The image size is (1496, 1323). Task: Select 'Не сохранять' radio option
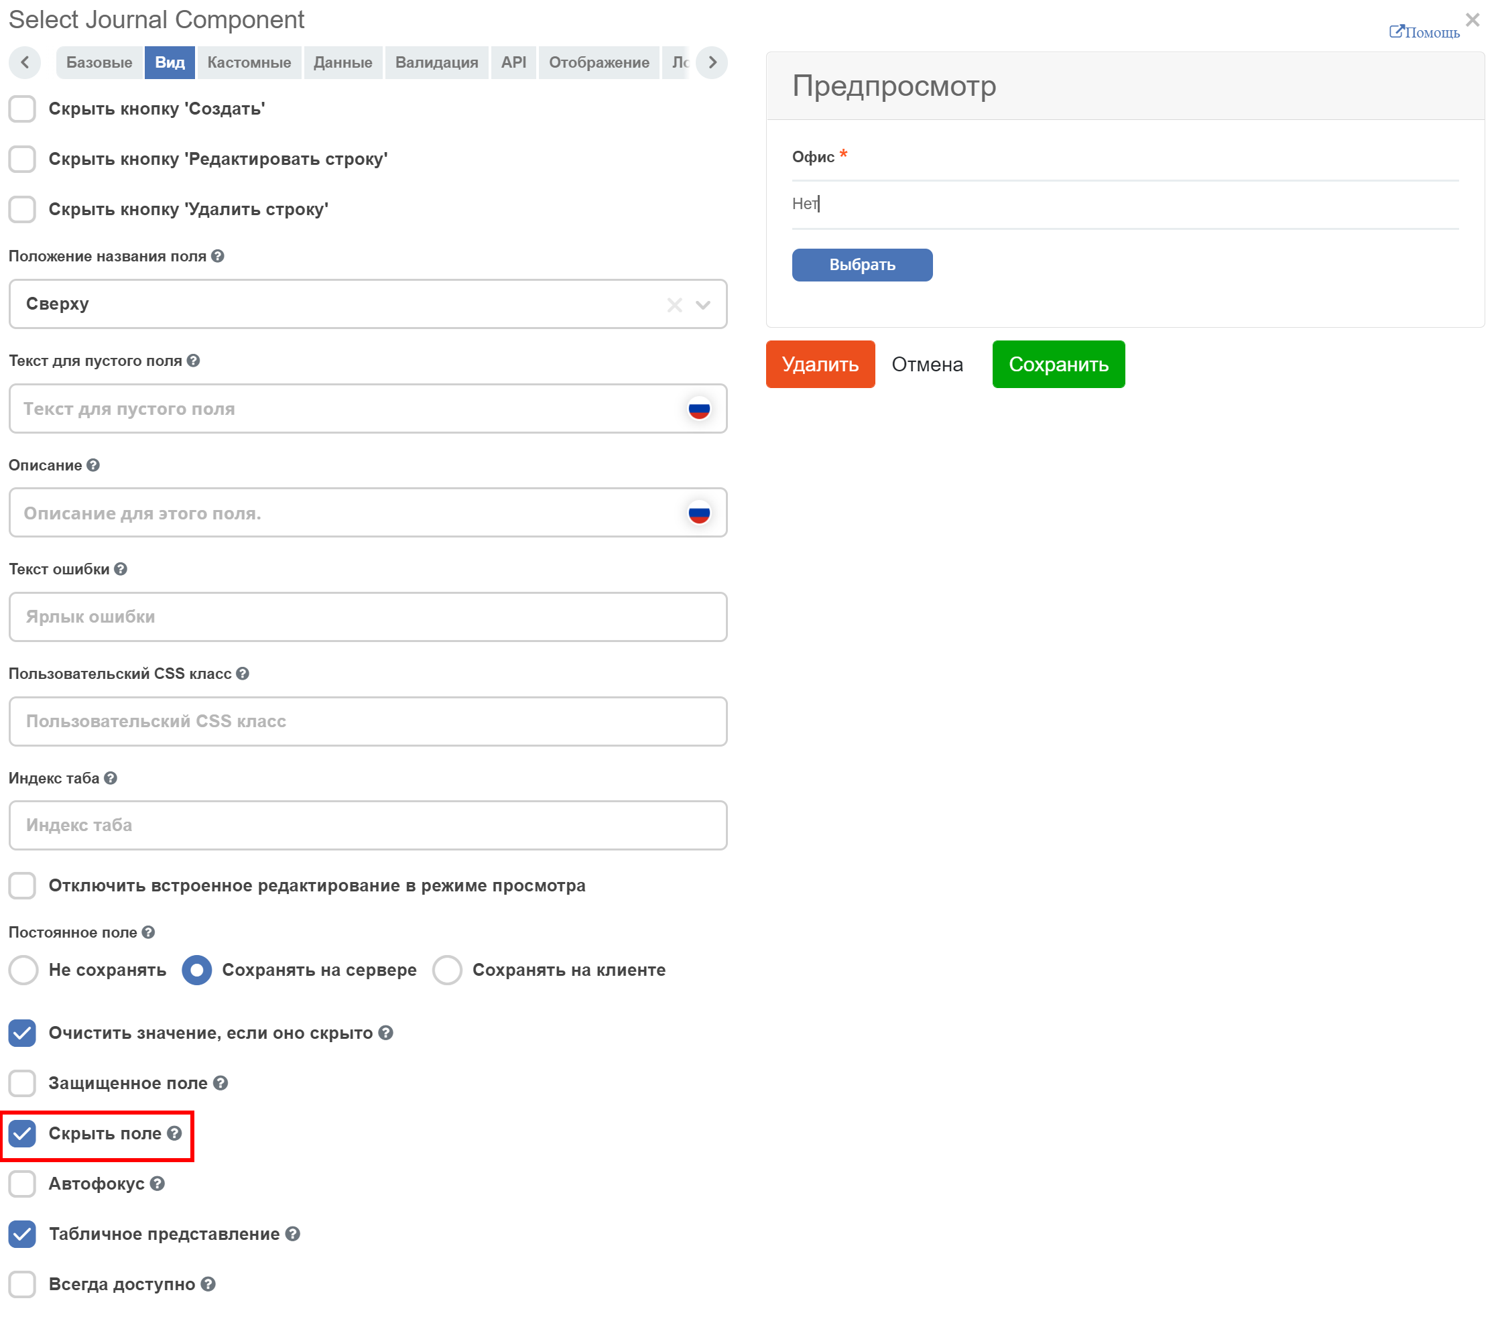(x=23, y=971)
